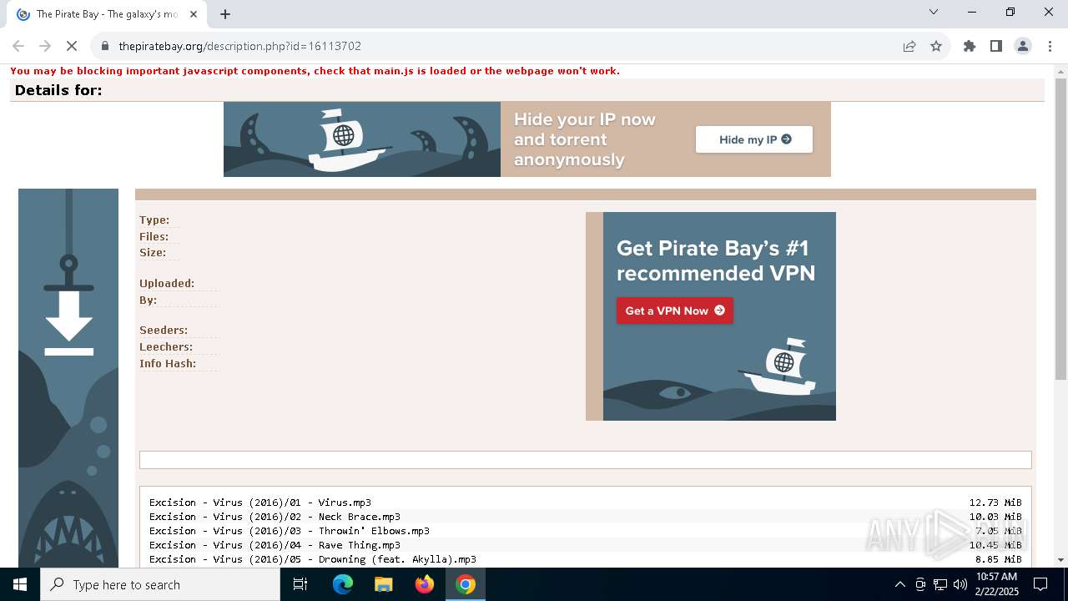The height and width of the screenshot is (601, 1068).
Task: Click the Details for heading
Action: tap(58, 90)
